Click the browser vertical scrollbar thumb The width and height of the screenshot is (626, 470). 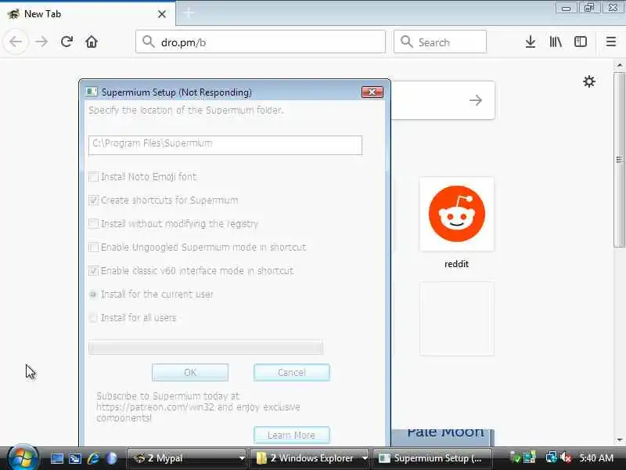[619, 160]
